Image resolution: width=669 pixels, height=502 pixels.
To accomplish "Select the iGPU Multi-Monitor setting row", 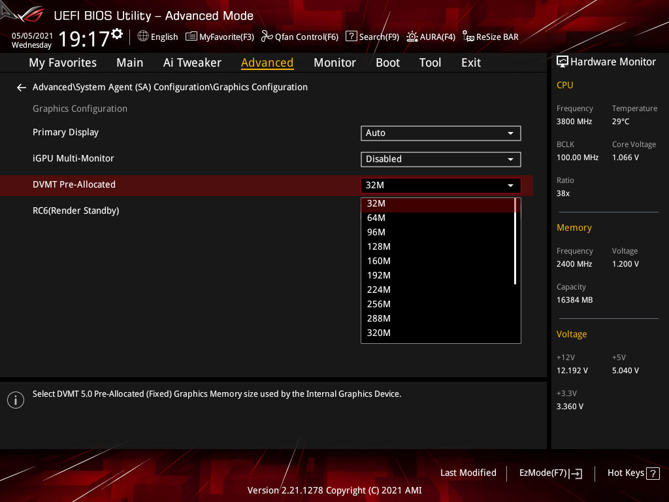I will [267, 159].
